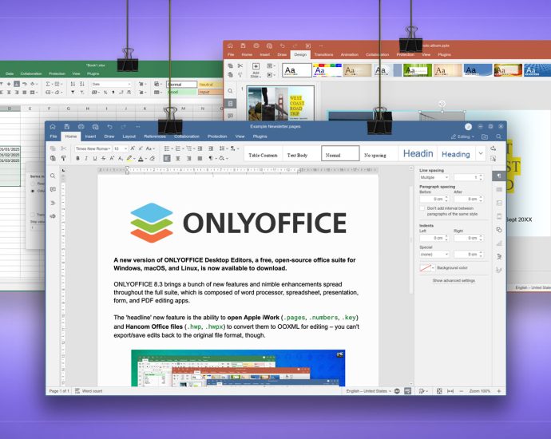Open slides panel icon in presentation sidebar
551x439 pixels.
point(230,103)
